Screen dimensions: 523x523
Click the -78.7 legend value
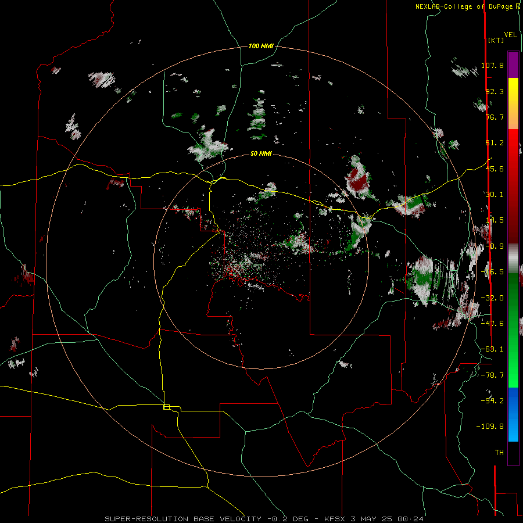492,375
